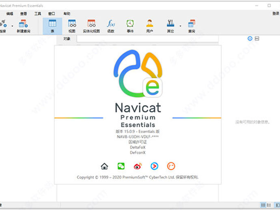Click the 区域许可证 license type text

pos(138,142)
